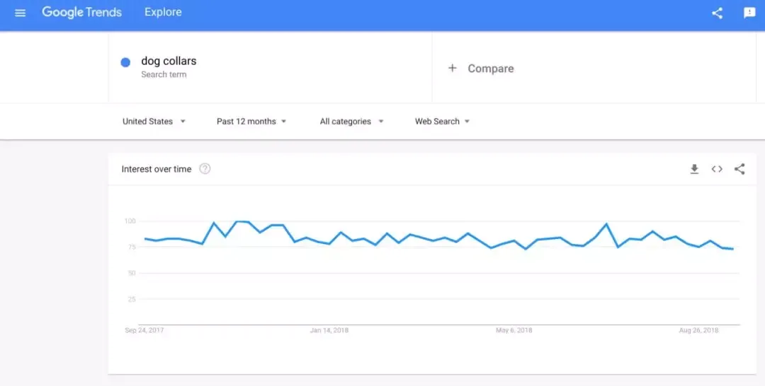Share this exploration via header icon

pos(717,13)
